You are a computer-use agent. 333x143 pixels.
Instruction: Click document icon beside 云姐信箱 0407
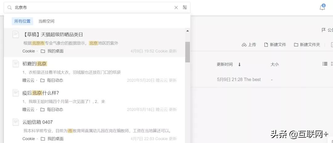click(x=16, y=122)
